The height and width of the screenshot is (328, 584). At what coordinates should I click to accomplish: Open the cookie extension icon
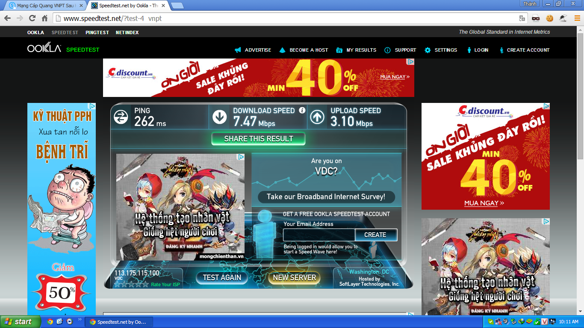click(549, 18)
